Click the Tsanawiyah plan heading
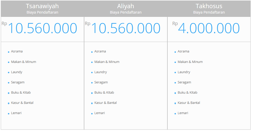Image resolution: width=253 pixels, height=132 pixels. 42,6
